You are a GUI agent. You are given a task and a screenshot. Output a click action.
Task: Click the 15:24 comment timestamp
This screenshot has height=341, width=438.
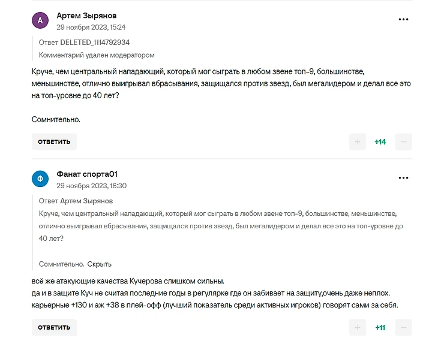[x=91, y=28]
